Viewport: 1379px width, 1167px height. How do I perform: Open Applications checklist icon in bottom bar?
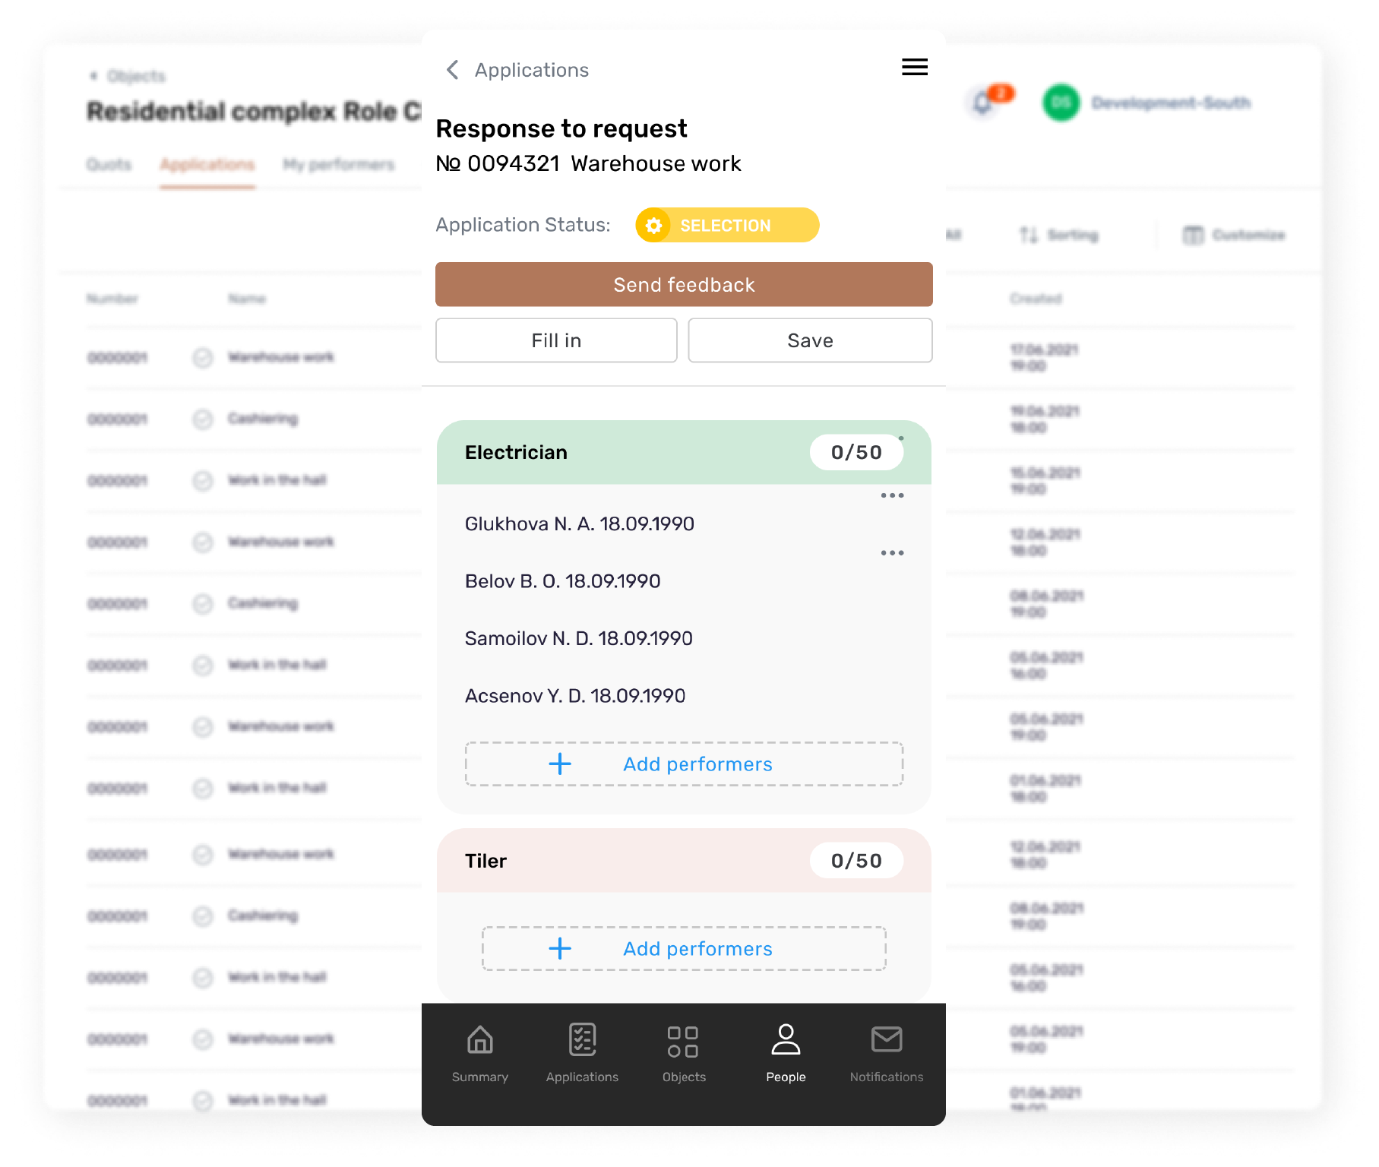point(582,1040)
